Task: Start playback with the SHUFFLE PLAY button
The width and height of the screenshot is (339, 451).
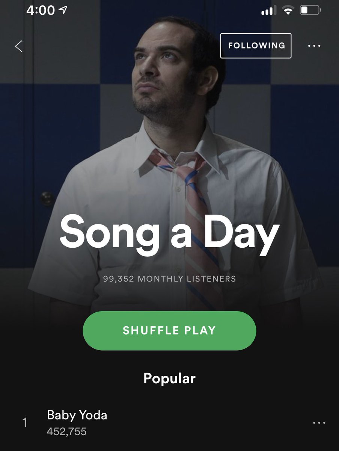Action: pos(169,330)
